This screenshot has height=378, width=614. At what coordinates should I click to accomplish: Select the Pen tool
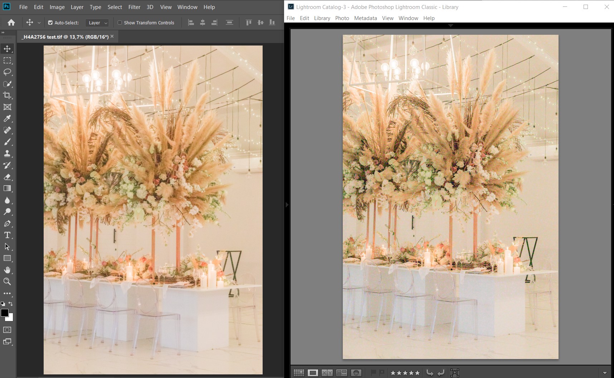(x=7, y=224)
